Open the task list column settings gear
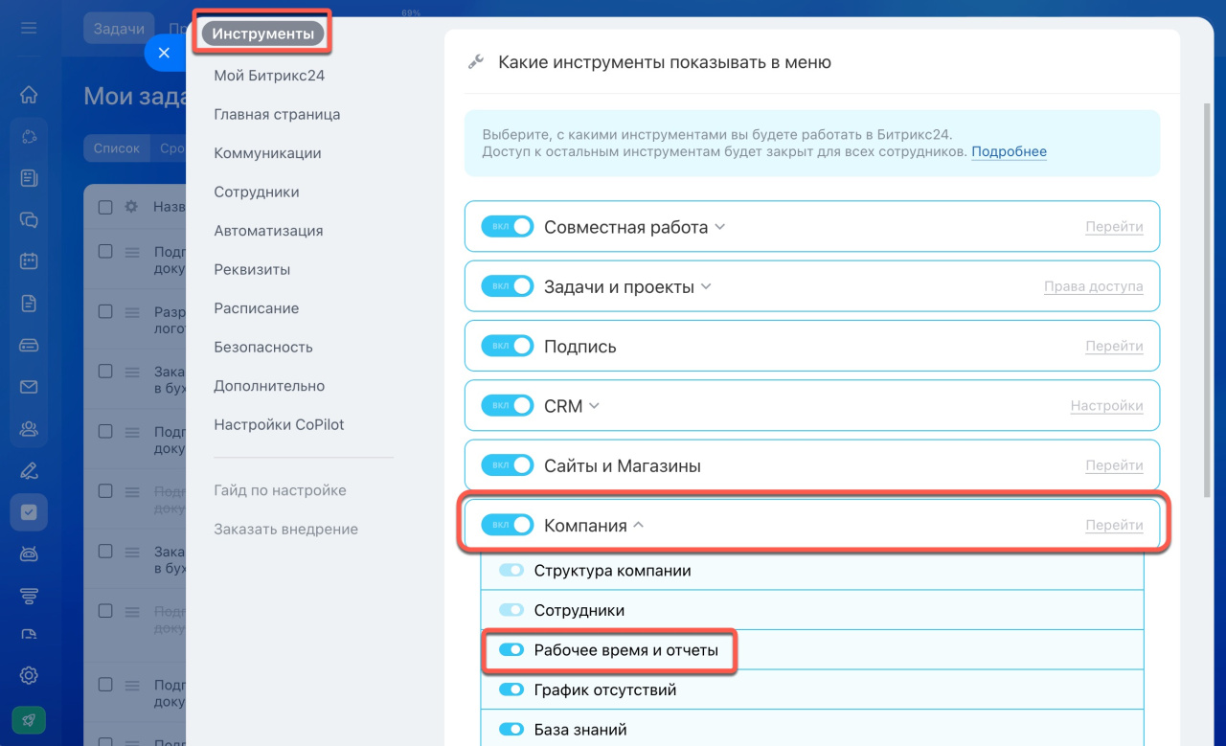Viewport: 1226px width, 746px height. point(131,207)
